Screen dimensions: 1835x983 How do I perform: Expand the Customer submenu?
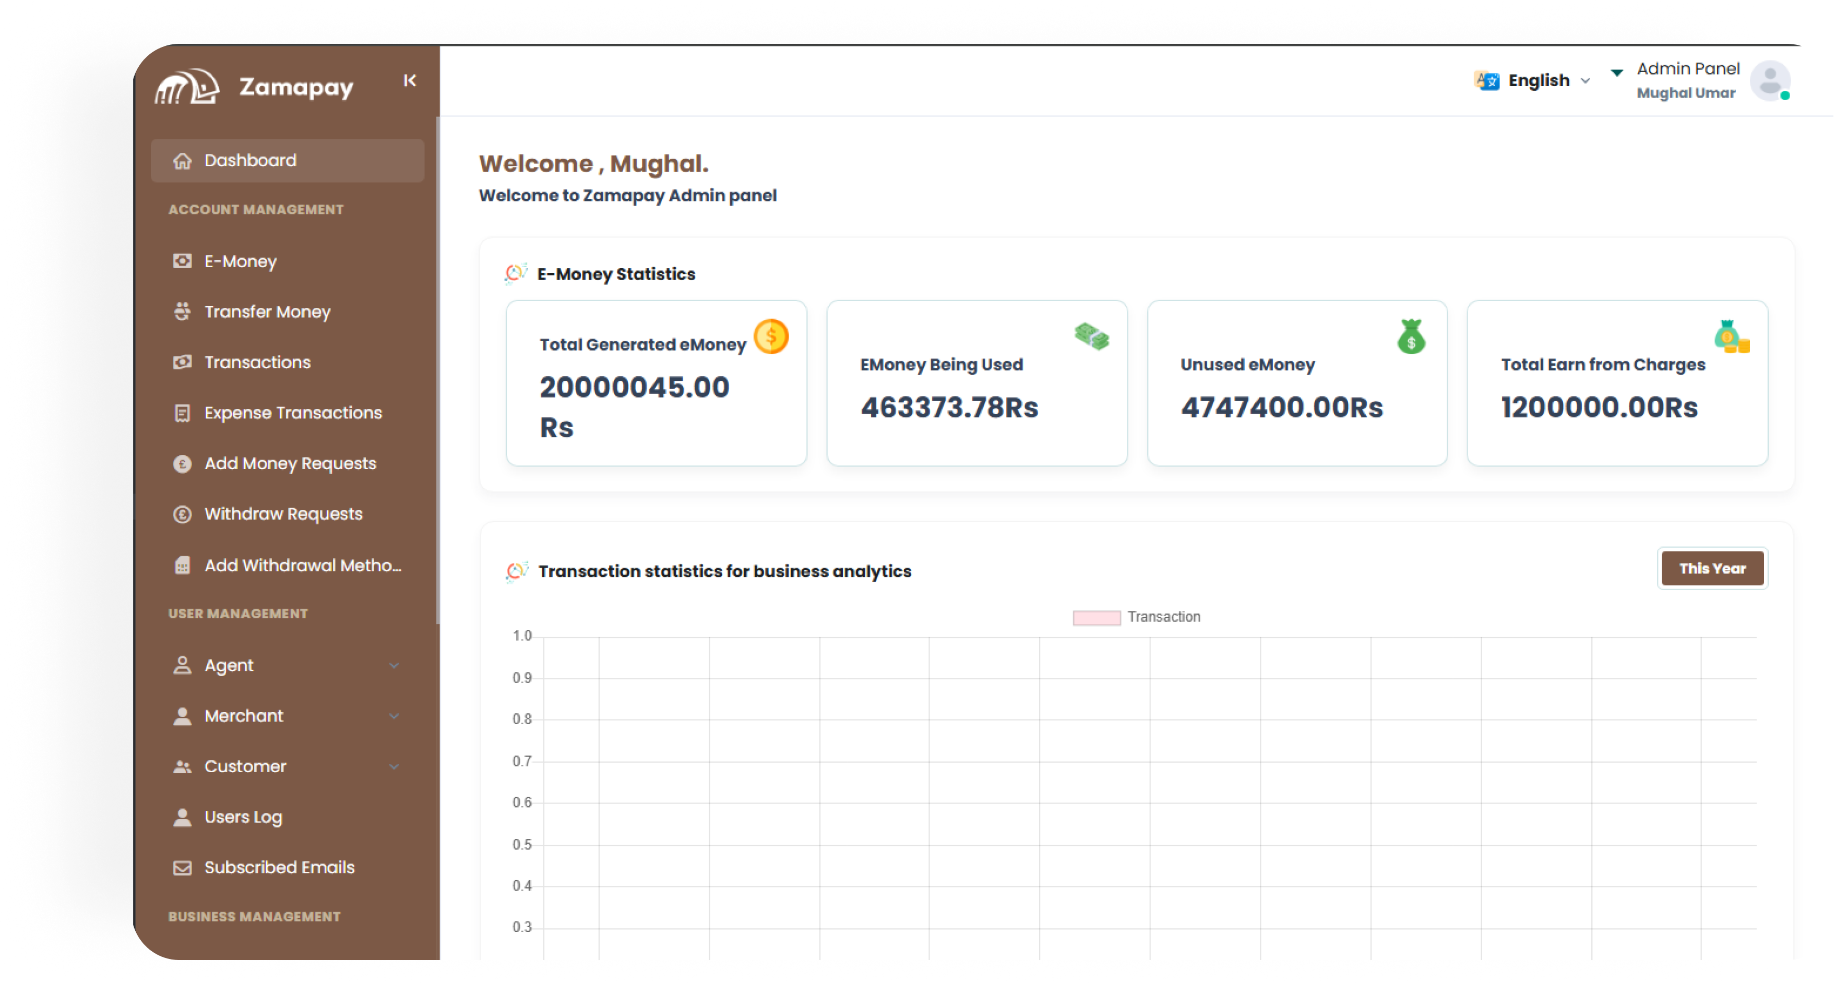coord(394,766)
